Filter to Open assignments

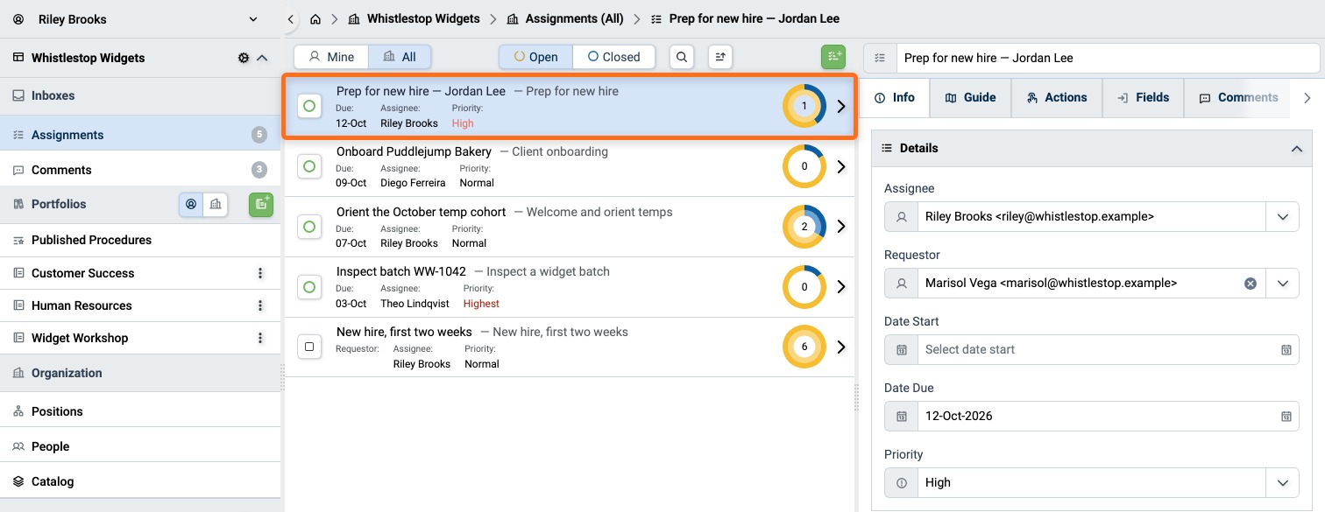(535, 57)
